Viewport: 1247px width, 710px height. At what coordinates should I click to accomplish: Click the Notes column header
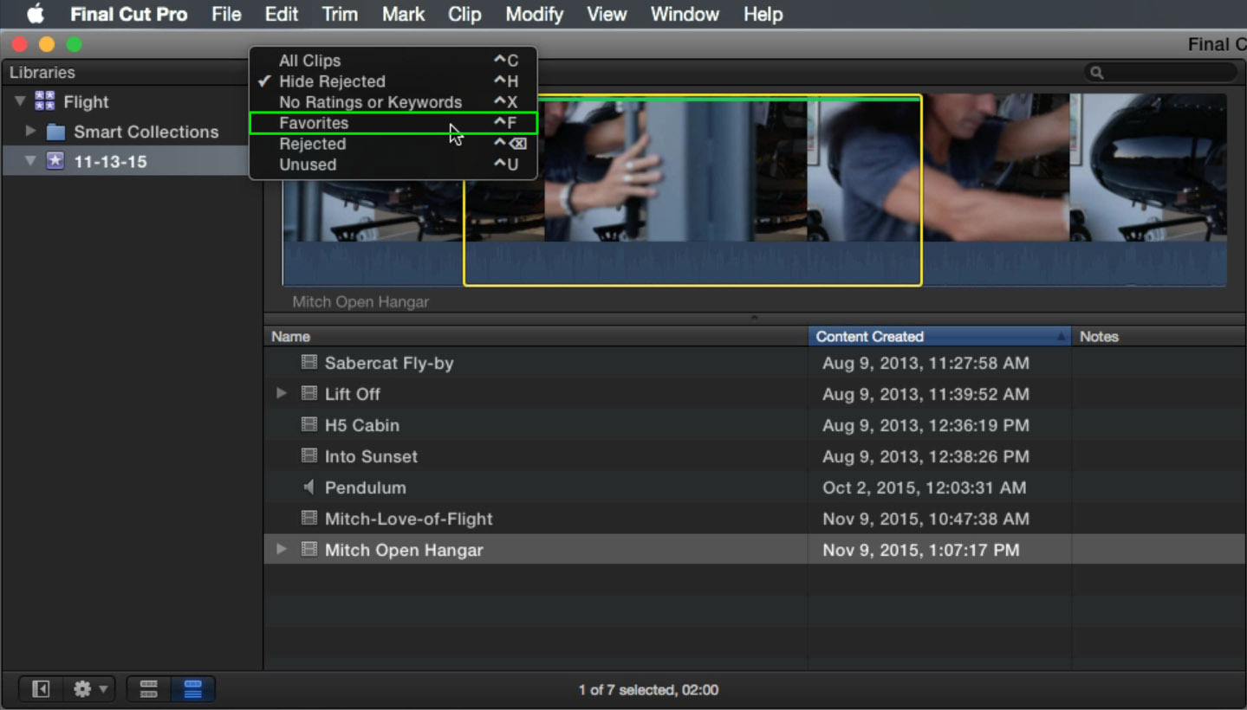pyautogui.click(x=1159, y=337)
